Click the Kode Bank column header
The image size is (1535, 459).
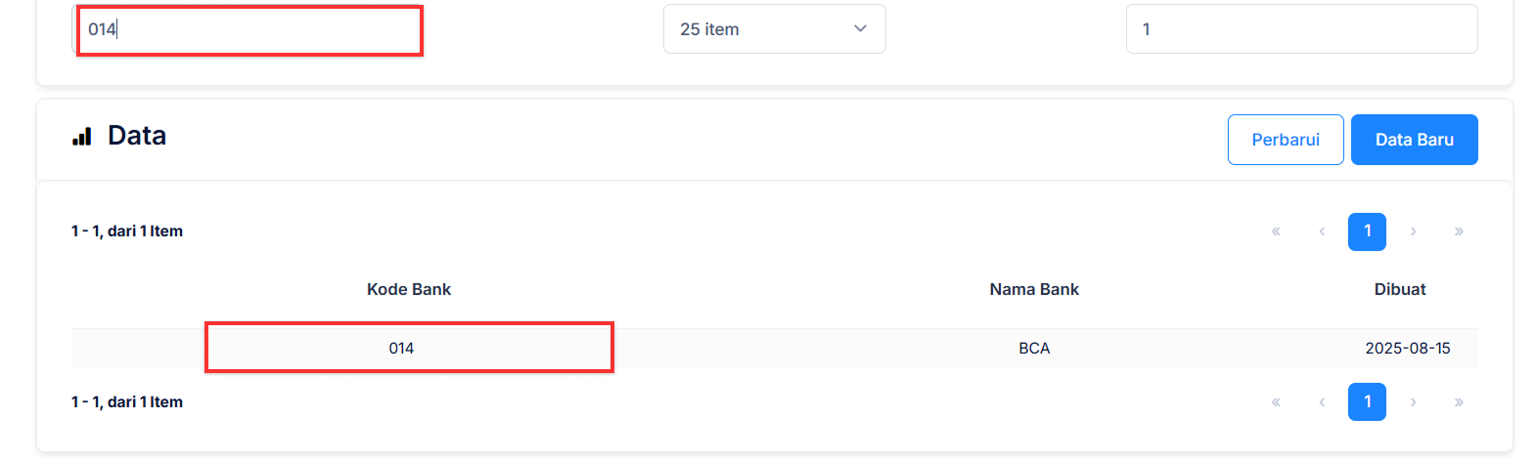point(409,289)
